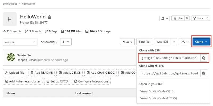This screenshot has height=106, width=213.
Task: Open the plus add-file dropdown
Action: click(66, 42)
